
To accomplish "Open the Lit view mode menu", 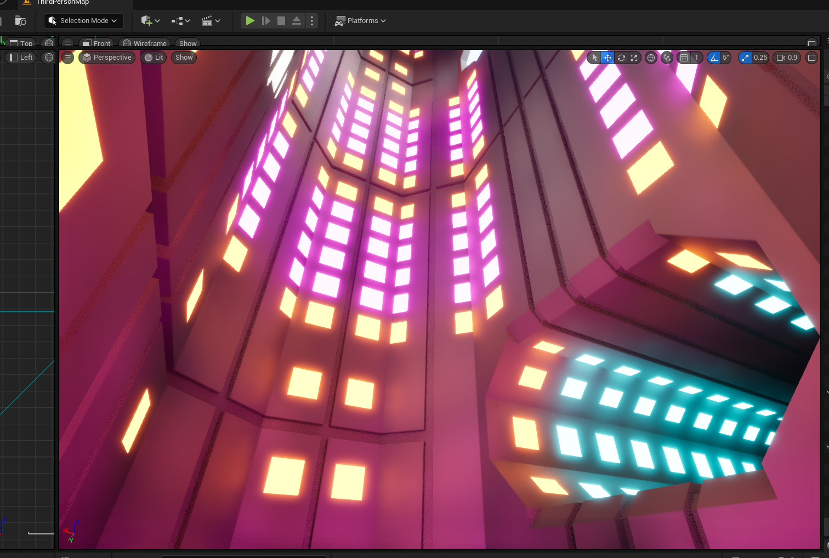I will click(154, 58).
